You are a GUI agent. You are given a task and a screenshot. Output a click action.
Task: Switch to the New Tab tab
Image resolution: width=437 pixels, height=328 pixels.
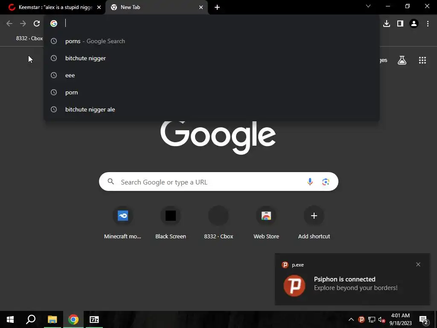point(157,7)
